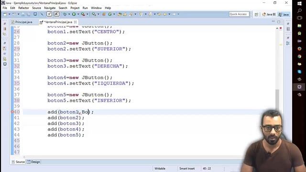Viewport: 306px width, 172px height.
Task: Open the New file dropdown arrow
Action: pyautogui.click(x=10, y=14)
